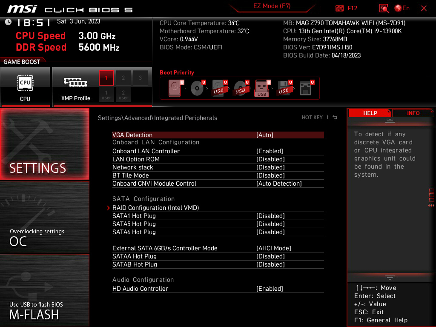436x327 pixels.
Task: Close the BIOS with the red X
Action: click(424, 9)
